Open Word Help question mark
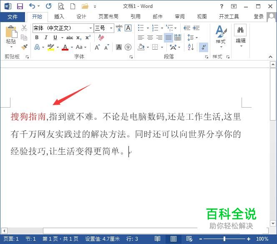 (x=222, y=6)
